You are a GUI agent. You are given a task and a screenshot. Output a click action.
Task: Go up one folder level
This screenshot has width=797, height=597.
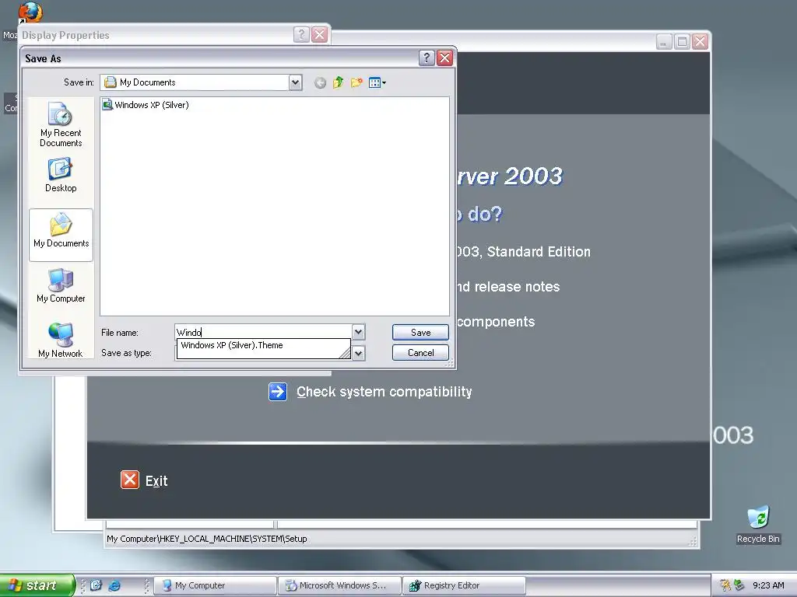click(338, 82)
